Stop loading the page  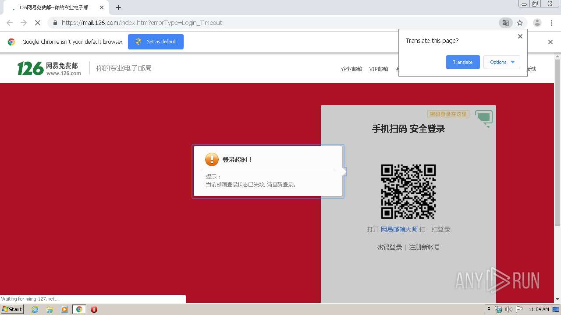[x=38, y=23]
